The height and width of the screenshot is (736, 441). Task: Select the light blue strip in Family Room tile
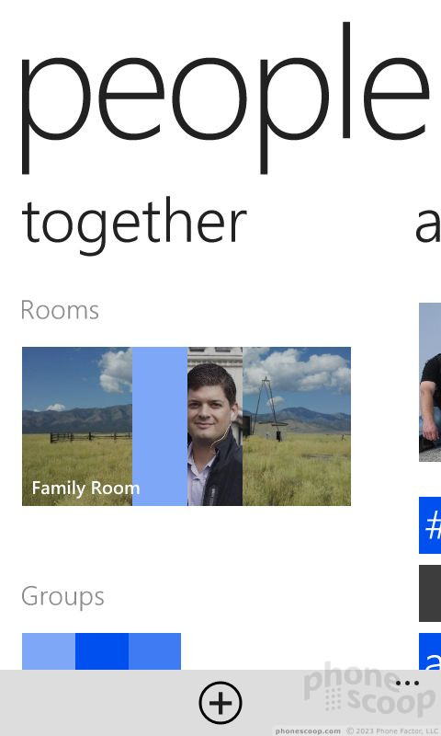[x=160, y=426]
